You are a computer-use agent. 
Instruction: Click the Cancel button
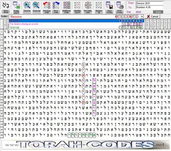152,16
